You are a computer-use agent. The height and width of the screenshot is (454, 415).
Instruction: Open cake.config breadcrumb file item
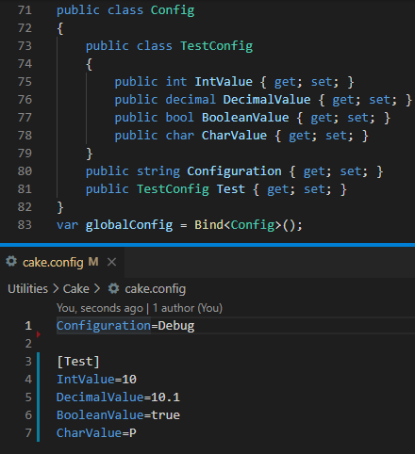(156, 289)
